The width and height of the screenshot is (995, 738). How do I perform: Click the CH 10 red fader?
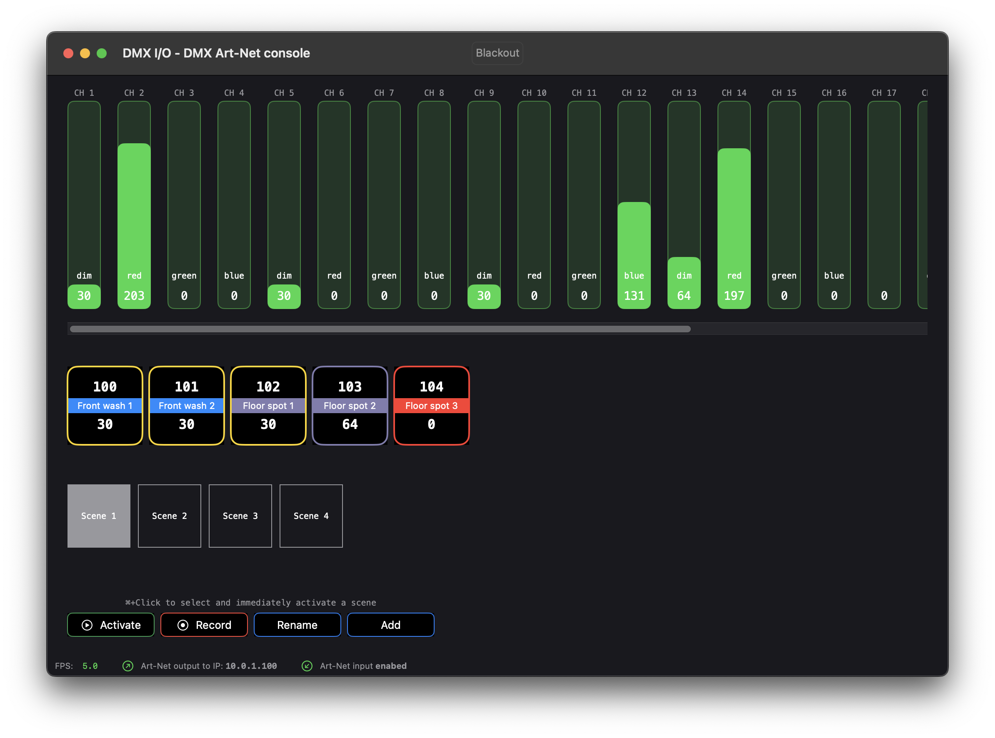click(x=534, y=205)
